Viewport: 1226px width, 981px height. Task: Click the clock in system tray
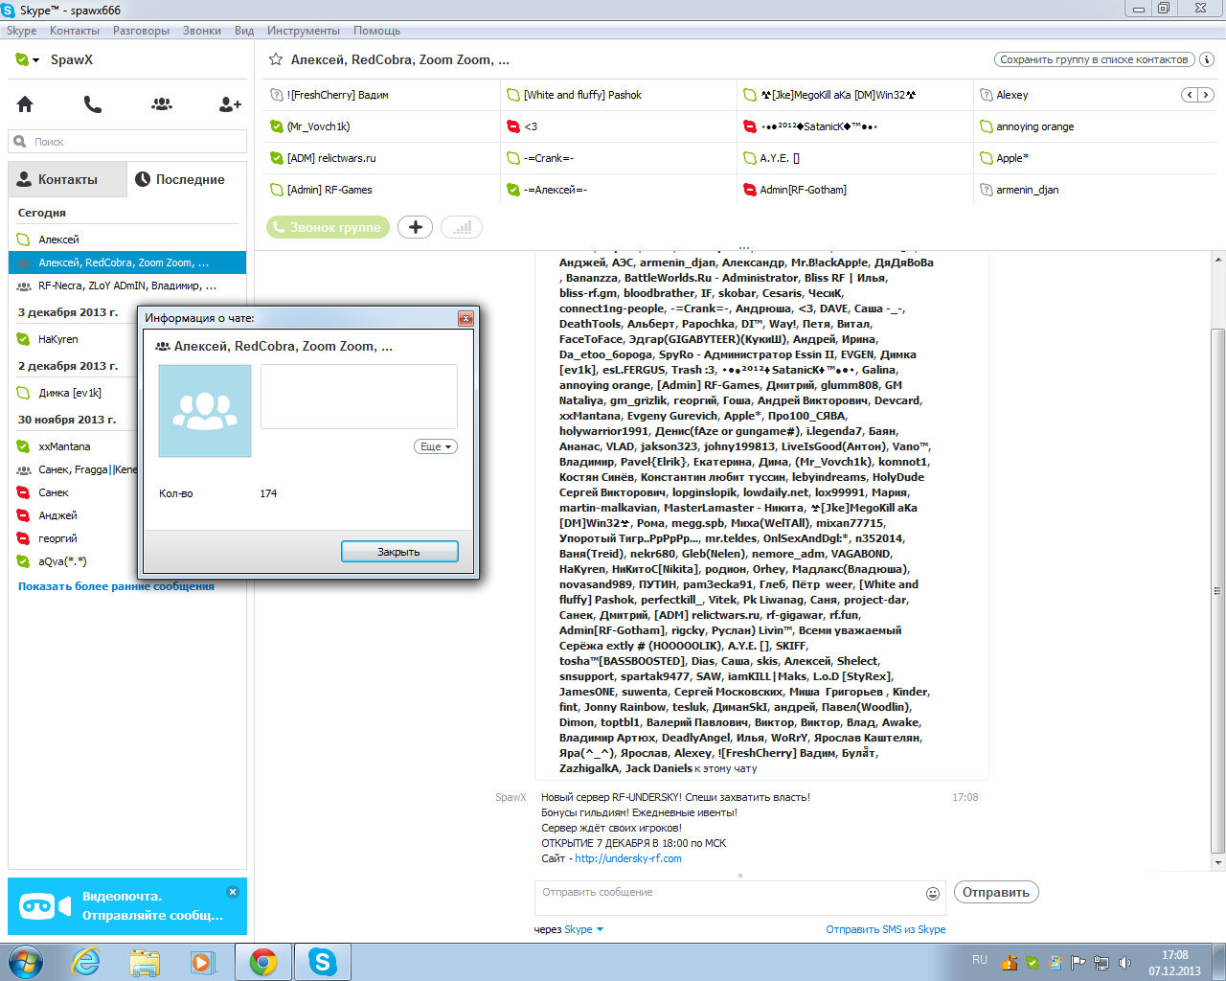click(1175, 963)
